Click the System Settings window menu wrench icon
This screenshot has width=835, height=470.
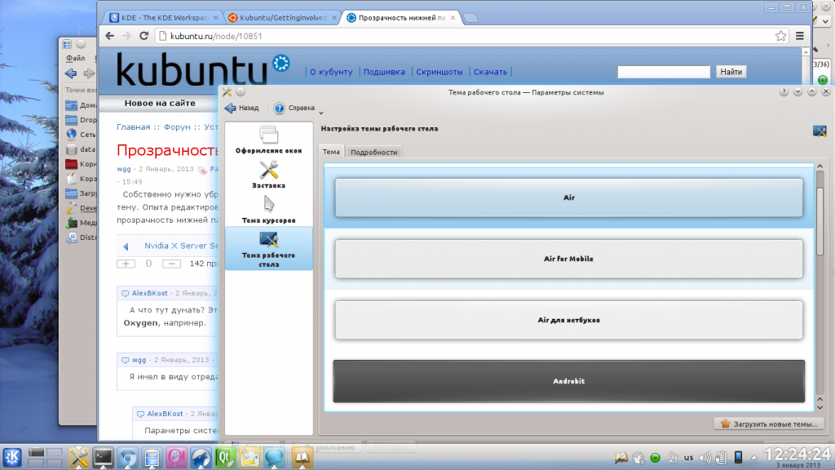pos(227,92)
